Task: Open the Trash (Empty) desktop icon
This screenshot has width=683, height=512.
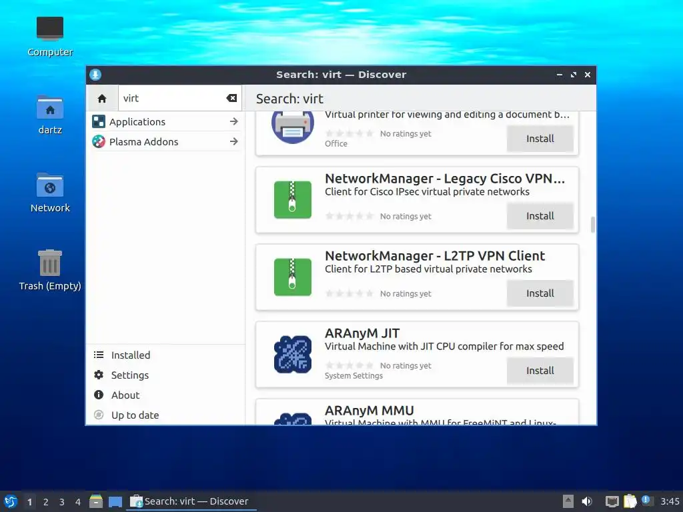Action: (x=50, y=271)
